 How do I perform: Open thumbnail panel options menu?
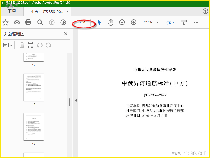[8, 45]
